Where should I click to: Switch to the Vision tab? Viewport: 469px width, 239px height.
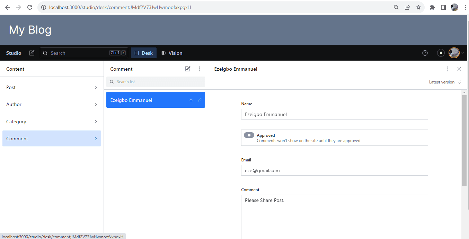[x=171, y=53]
